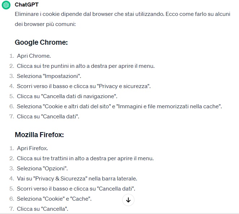Image resolution: width=239 pixels, height=214 pixels.
Task: Click the final step 'Clicca su "Cancella"'
Action: [x=43, y=209]
